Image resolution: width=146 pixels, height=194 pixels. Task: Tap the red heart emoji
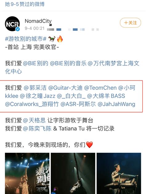click(89, 145)
